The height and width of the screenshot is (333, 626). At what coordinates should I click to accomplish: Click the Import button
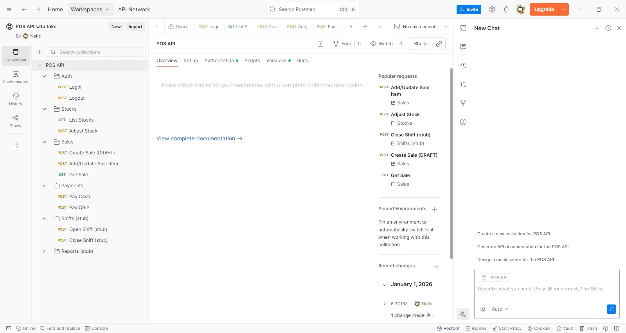[135, 27]
